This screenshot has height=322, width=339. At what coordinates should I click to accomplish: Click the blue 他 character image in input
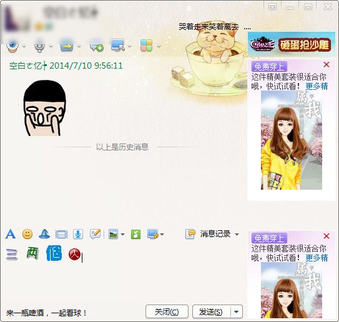coord(54,253)
